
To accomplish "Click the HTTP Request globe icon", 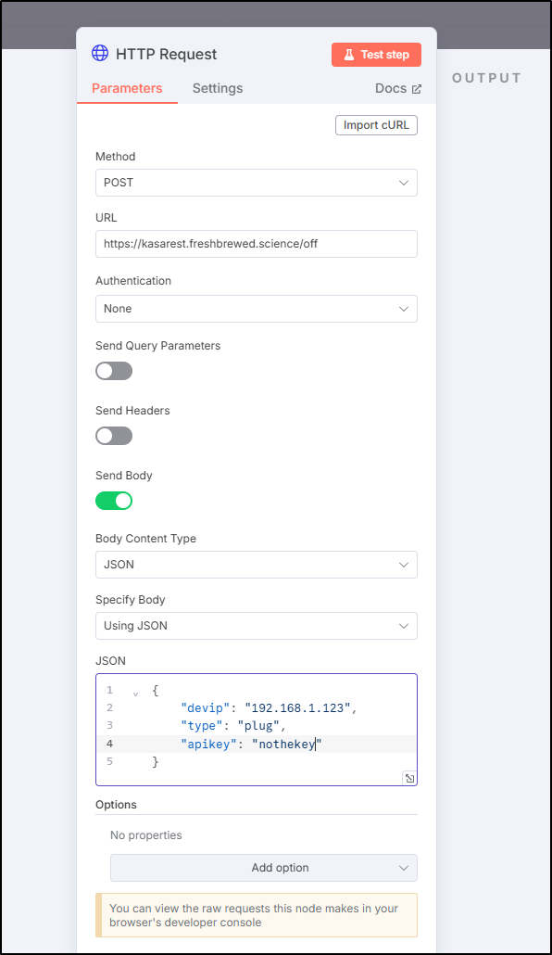I will [x=100, y=54].
